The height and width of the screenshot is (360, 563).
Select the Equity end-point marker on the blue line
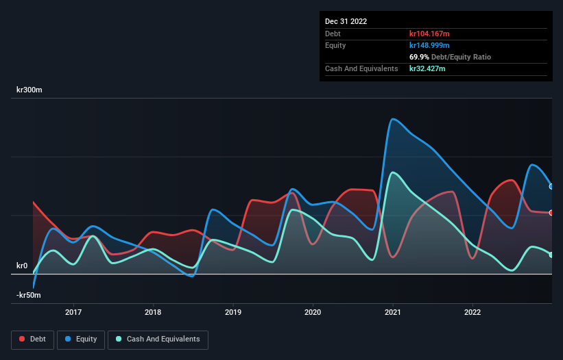(551, 187)
